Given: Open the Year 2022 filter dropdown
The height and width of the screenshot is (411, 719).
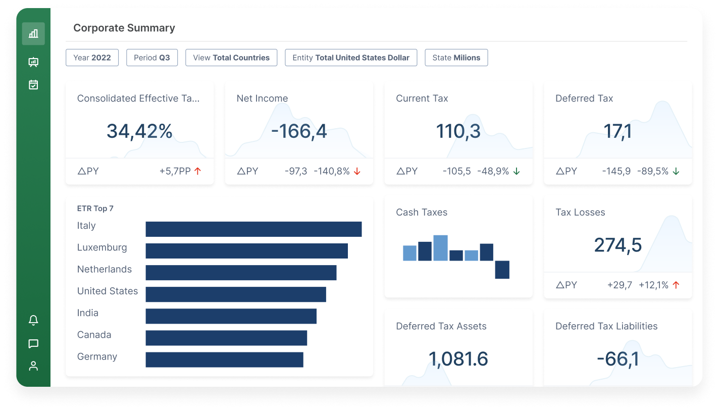Looking at the screenshot, I should click(x=92, y=58).
